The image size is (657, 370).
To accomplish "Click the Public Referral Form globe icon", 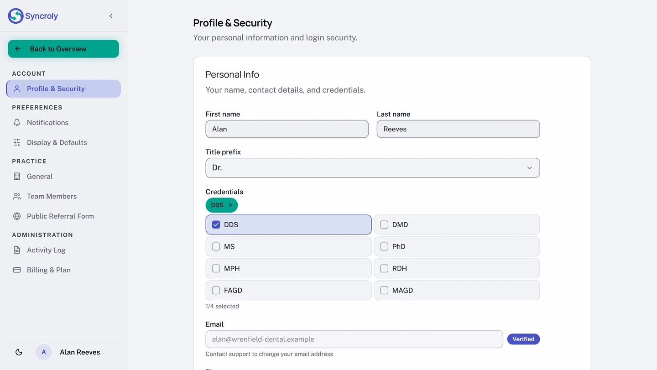I will [17, 216].
